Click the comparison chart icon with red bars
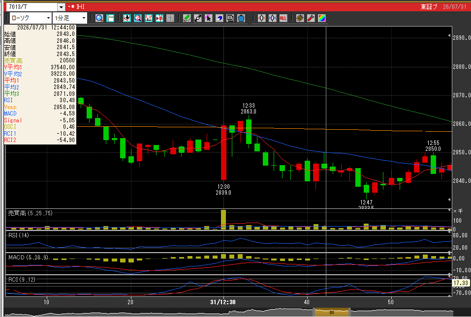Screen dimensions: 471x317 click(x=149, y=18)
